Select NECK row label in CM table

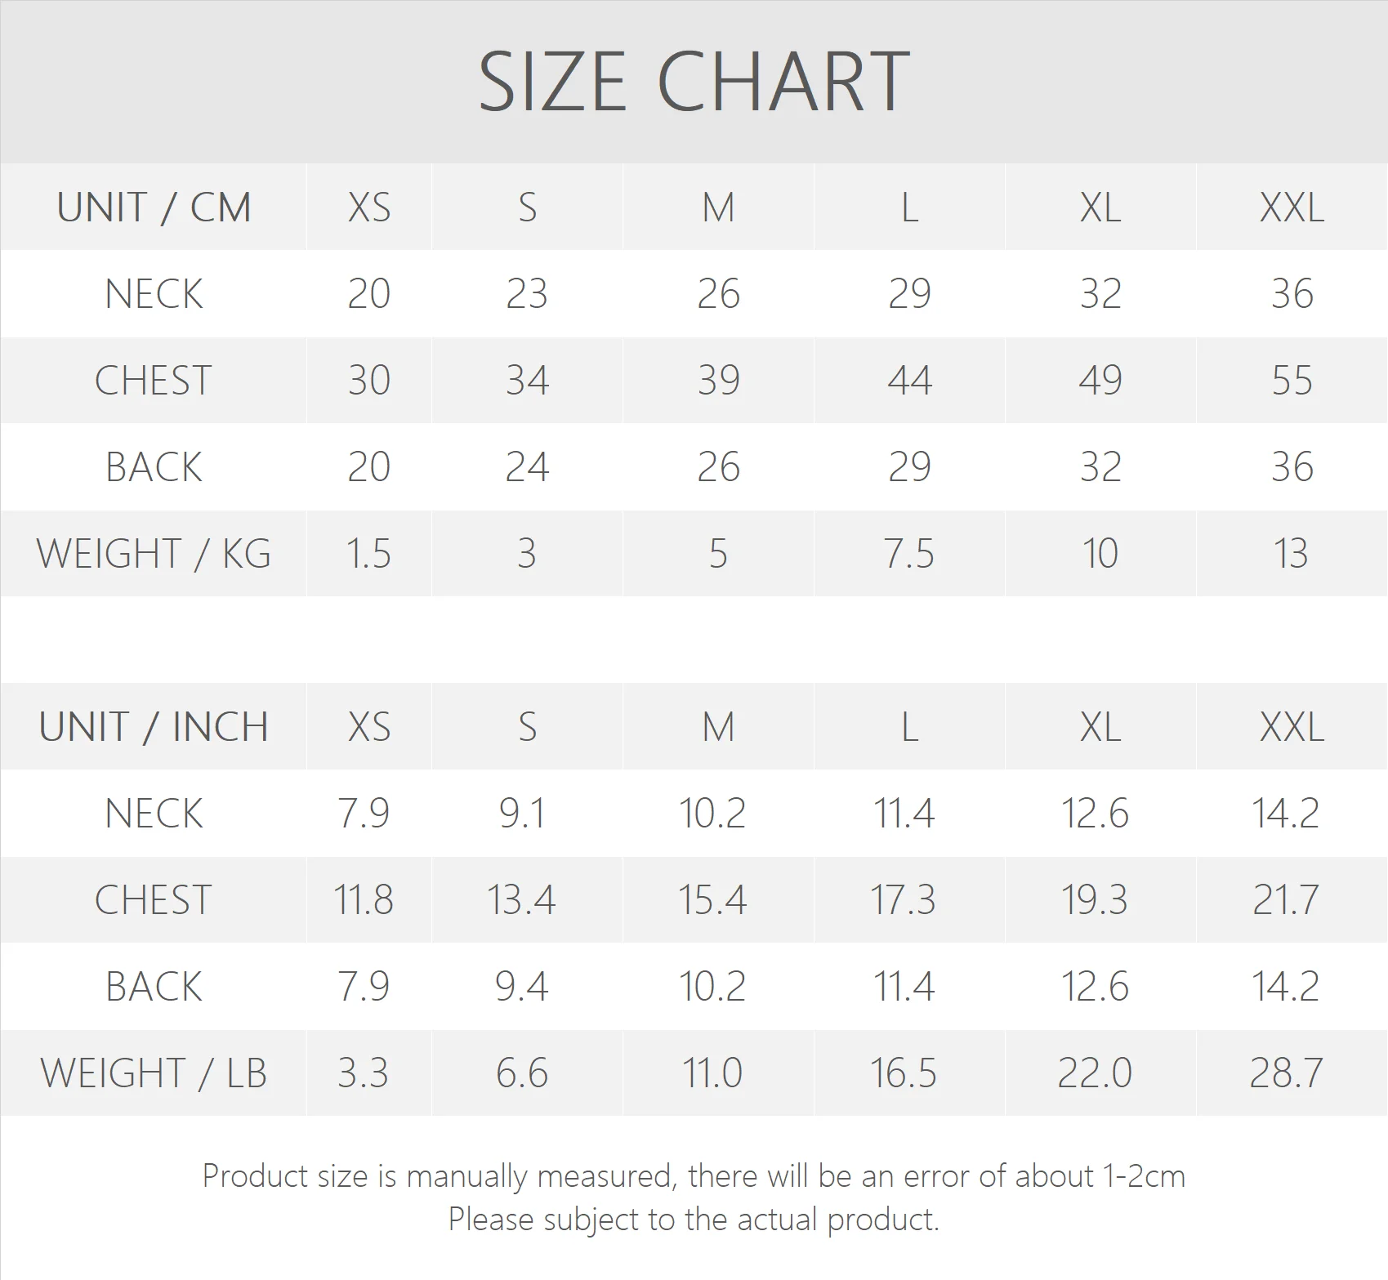(x=154, y=294)
